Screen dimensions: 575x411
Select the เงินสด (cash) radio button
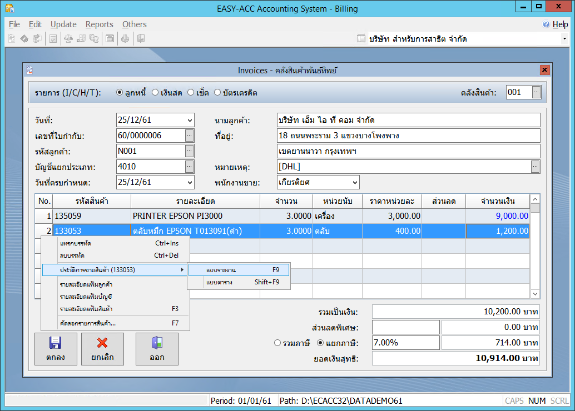156,93
